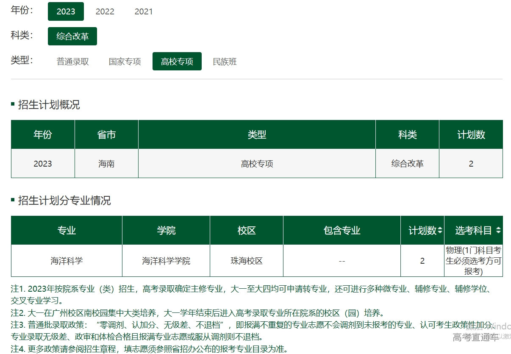
Task: Click the 省市 header in overview table
Action: 106,135
